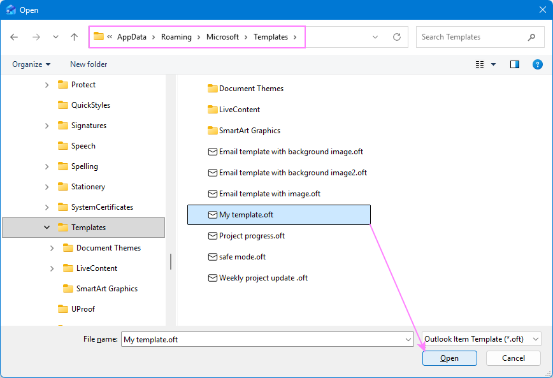Refresh the Templates folder view
This screenshot has height=378, width=553.
click(396, 37)
